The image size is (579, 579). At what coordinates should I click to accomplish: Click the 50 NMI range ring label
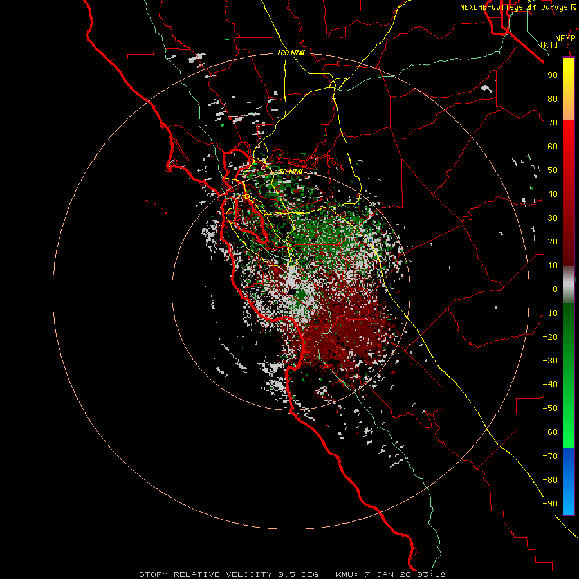tap(291, 172)
